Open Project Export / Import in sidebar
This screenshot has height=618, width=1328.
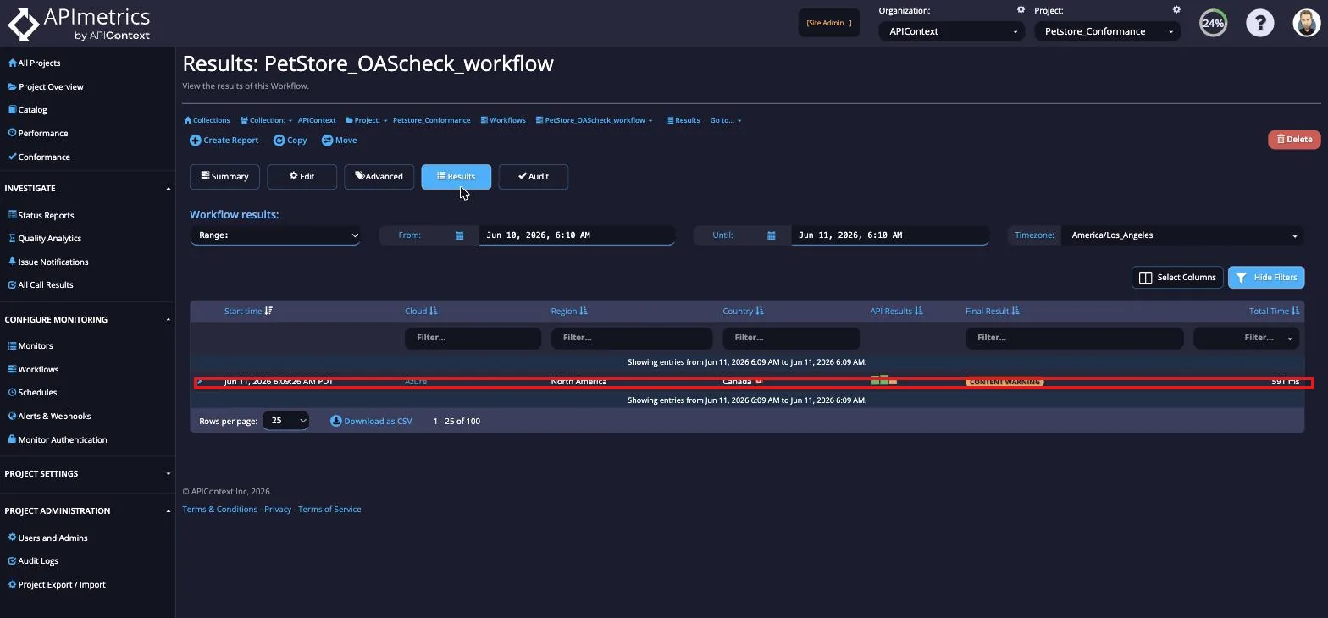click(57, 584)
